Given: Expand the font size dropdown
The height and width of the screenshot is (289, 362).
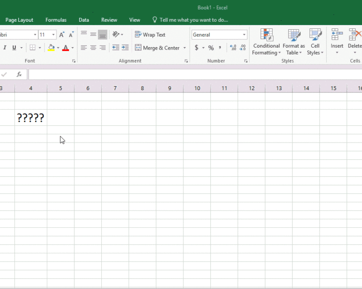Looking at the screenshot, I should pos(53,35).
